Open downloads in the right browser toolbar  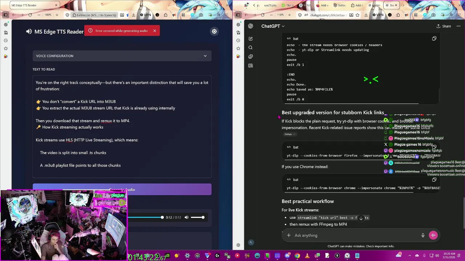pos(366,15)
